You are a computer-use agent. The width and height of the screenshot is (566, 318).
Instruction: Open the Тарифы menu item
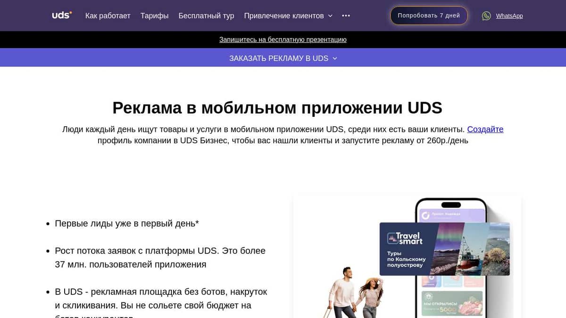click(x=154, y=16)
